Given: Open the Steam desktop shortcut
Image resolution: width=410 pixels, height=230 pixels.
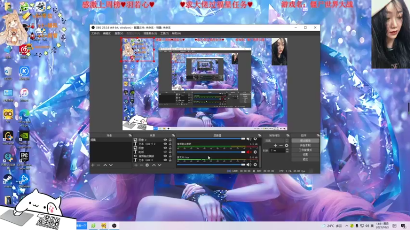Looking at the screenshot, I should point(8,180).
